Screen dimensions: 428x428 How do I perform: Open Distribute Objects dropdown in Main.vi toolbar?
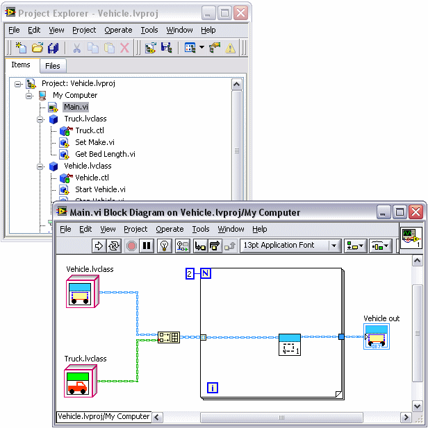(x=381, y=246)
